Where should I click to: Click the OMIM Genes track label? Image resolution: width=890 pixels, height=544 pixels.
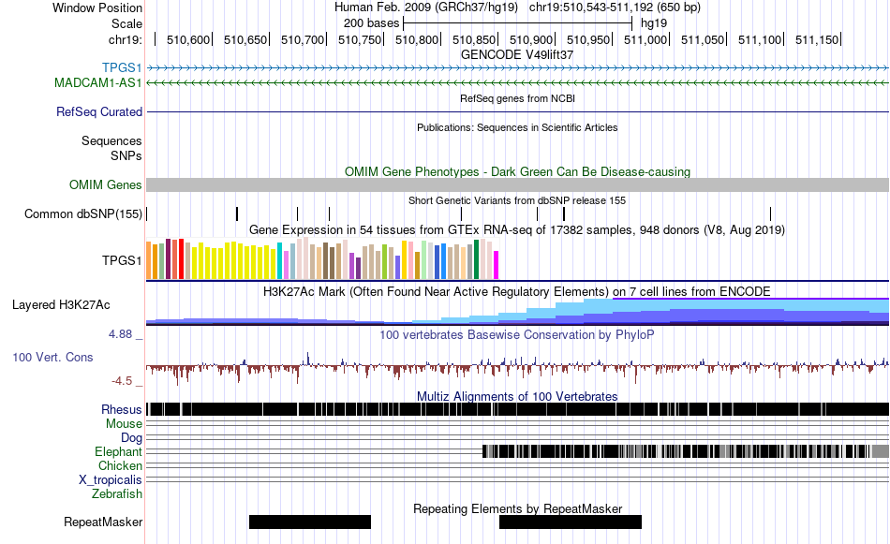[x=105, y=185]
